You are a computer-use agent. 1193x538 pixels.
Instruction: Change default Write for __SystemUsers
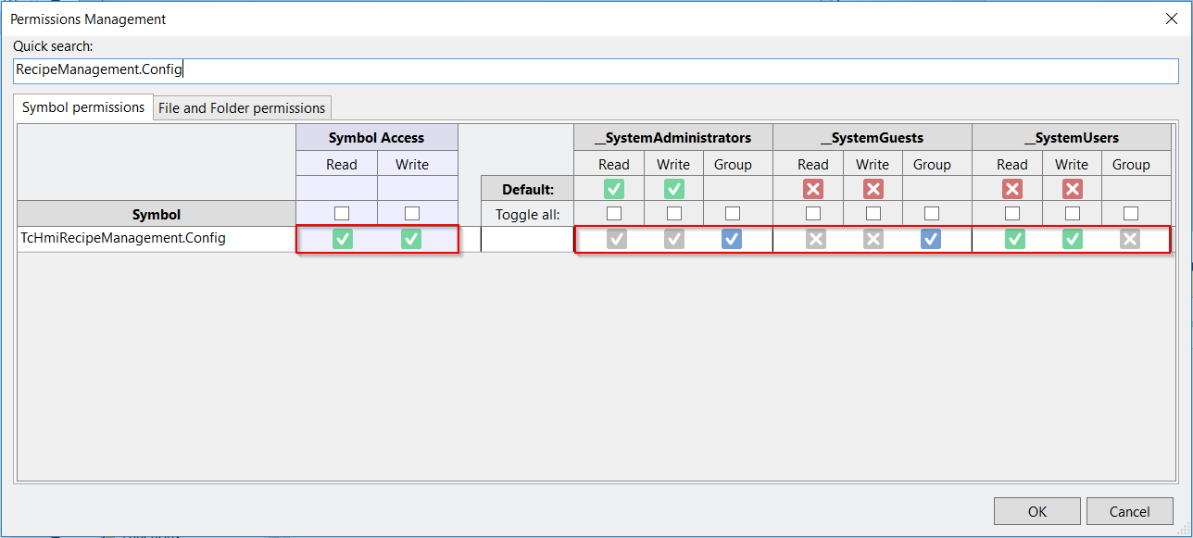pos(1073,189)
